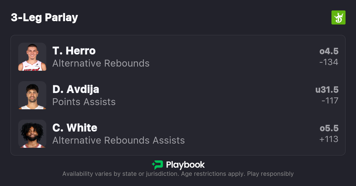Screen dimensions: 356x186
Task: Open T. Herro's player headshot
Action: [32, 57]
